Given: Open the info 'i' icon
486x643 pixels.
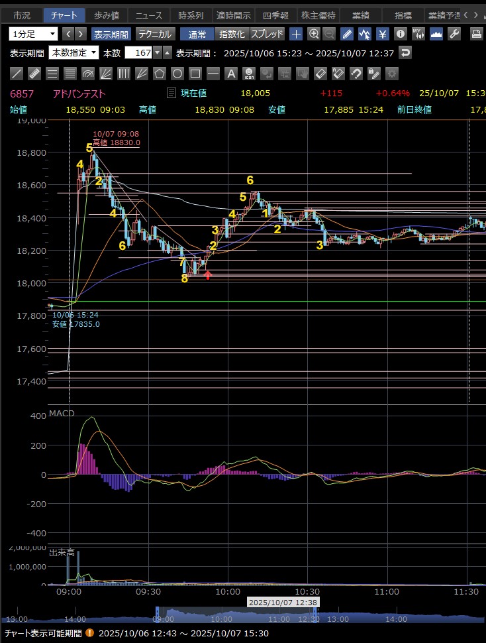Looking at the screenshot, I should 400,34.
